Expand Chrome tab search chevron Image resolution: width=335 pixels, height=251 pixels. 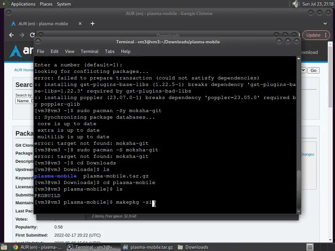[325, 24]
